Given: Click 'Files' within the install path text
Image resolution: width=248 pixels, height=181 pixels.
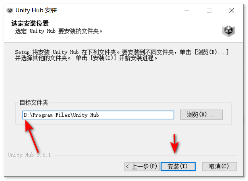Looking at the screenshot, I should point(62,115).
